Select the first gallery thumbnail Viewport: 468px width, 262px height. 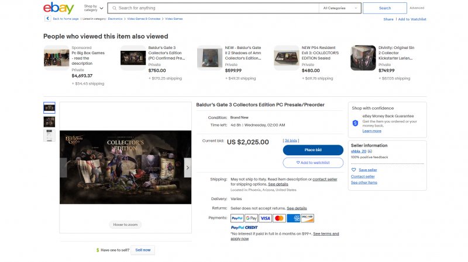[x=49, y=108]
